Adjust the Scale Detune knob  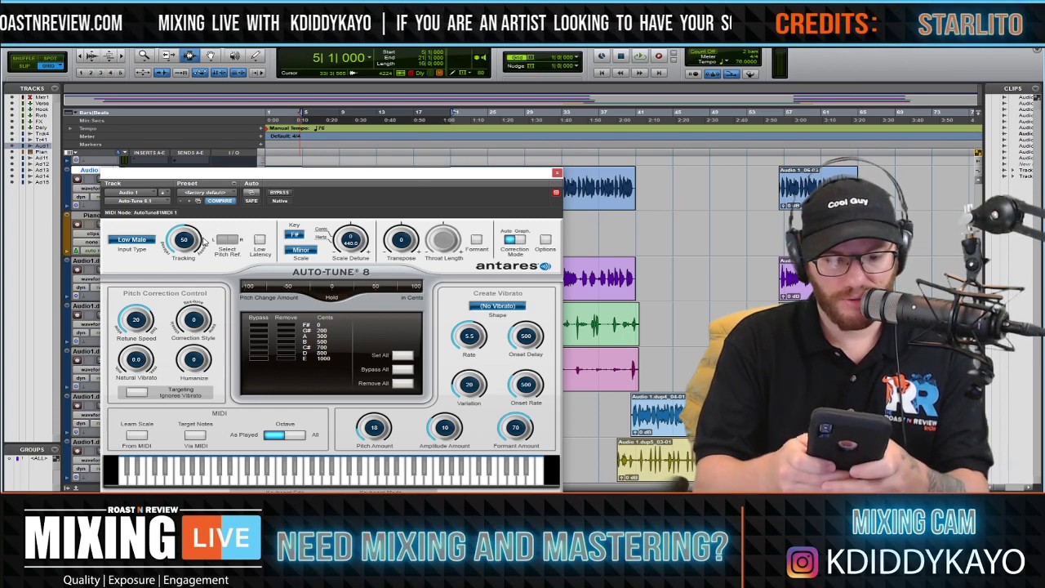[350, 239]
